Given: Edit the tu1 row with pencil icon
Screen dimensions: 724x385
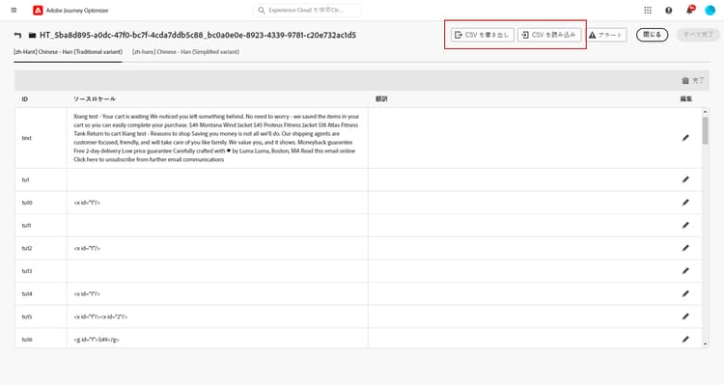Looking at the screenshot, I should click(x=685, y=179).
